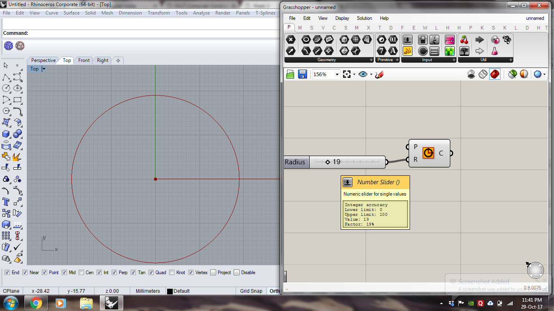The image size is (554, 311).
Task: Select the Integer '7' primitive parameter
Action: 382,51
